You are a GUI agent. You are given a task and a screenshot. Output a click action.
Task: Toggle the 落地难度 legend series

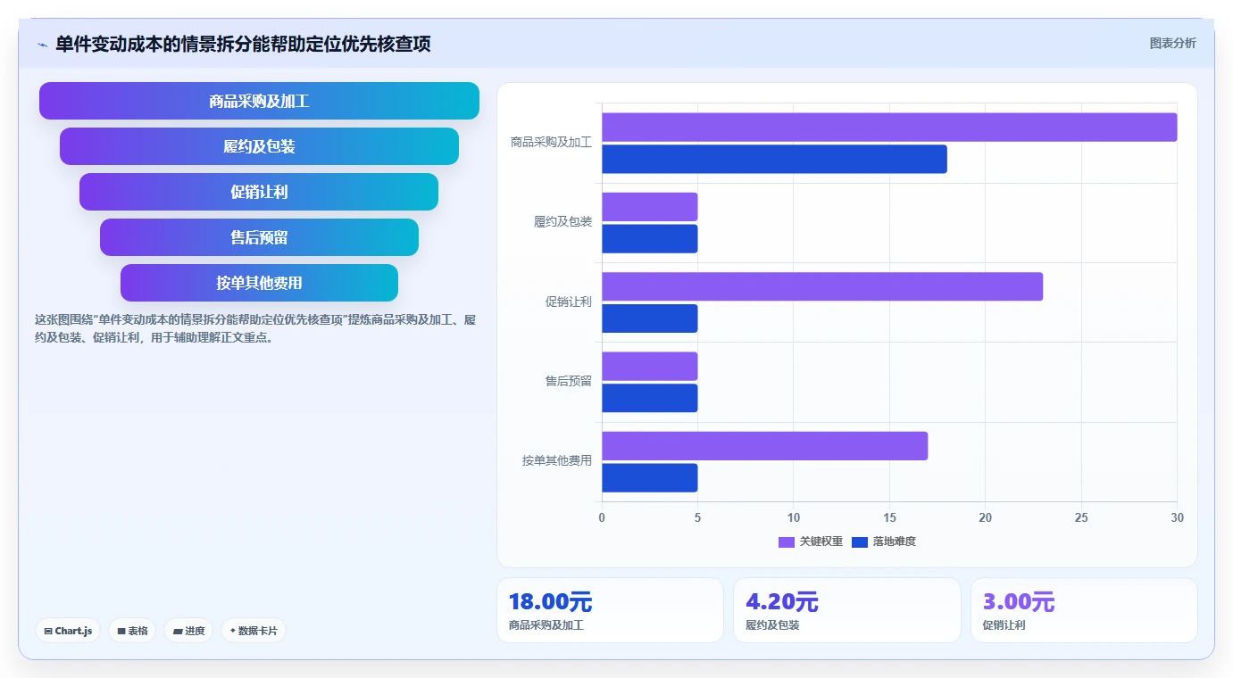click(884, 542)
